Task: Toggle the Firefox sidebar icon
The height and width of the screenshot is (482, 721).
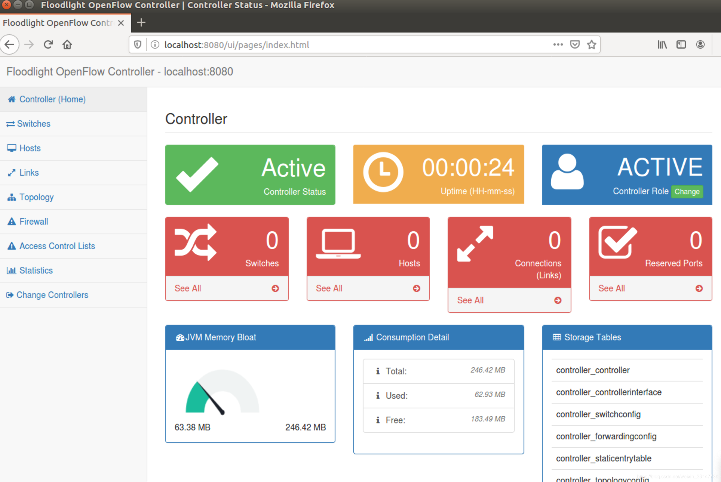Action: (681, 44)
